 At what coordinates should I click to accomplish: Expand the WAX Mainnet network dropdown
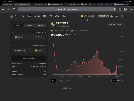[88, 16]
